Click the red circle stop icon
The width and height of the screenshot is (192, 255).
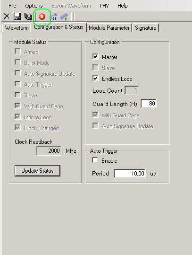click(x=42, y=17)
